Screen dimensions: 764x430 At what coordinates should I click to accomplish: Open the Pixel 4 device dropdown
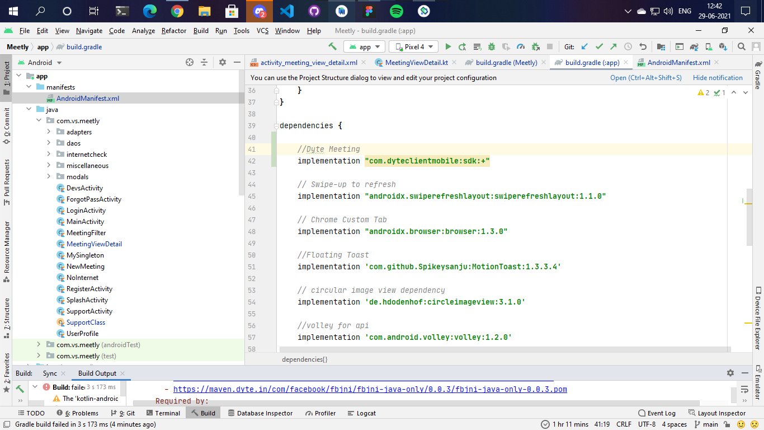[x=414, y=46]
